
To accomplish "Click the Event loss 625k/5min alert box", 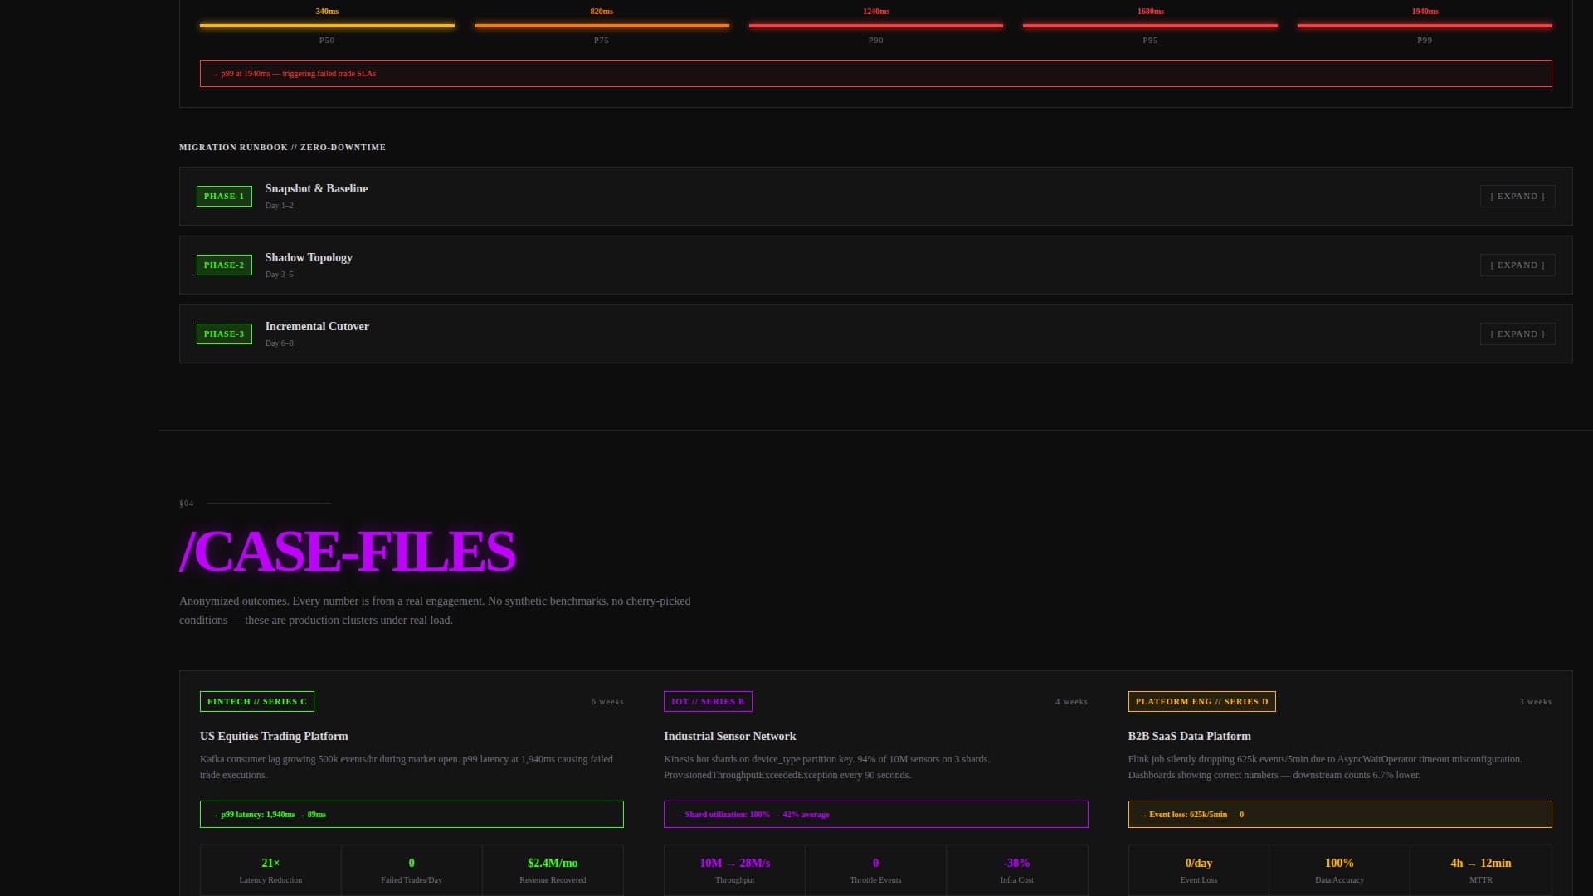I will click(1340, 814).
